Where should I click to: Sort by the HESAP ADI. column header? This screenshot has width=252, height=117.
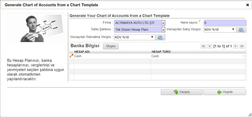coord(82,52)
